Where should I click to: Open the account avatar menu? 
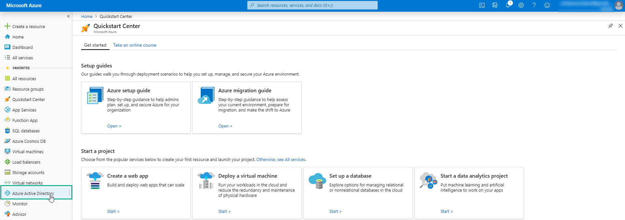pos(618,5)
